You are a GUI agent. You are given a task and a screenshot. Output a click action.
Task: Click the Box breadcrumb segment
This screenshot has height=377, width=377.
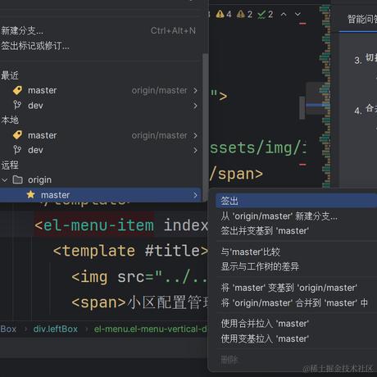click(x=8, y=329)
